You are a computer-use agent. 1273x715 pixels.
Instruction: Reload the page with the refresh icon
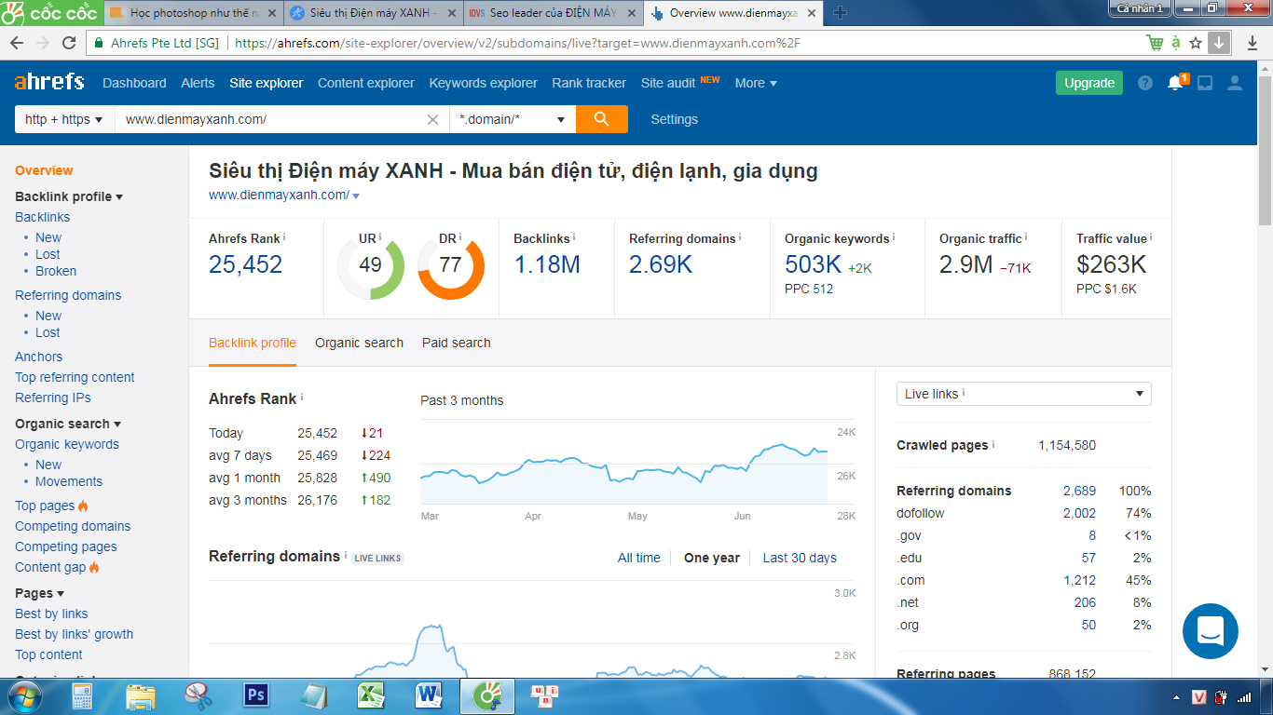click(68, 43)
